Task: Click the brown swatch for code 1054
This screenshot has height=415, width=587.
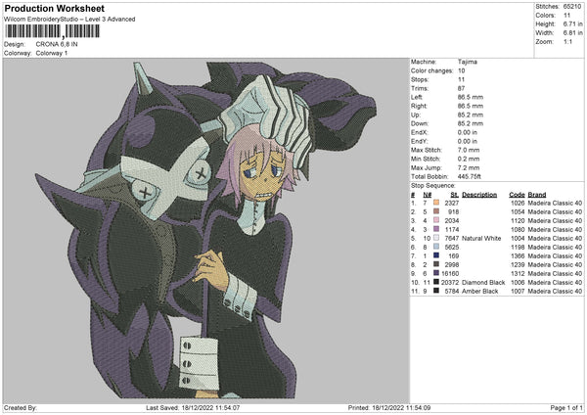Action: 436,211
